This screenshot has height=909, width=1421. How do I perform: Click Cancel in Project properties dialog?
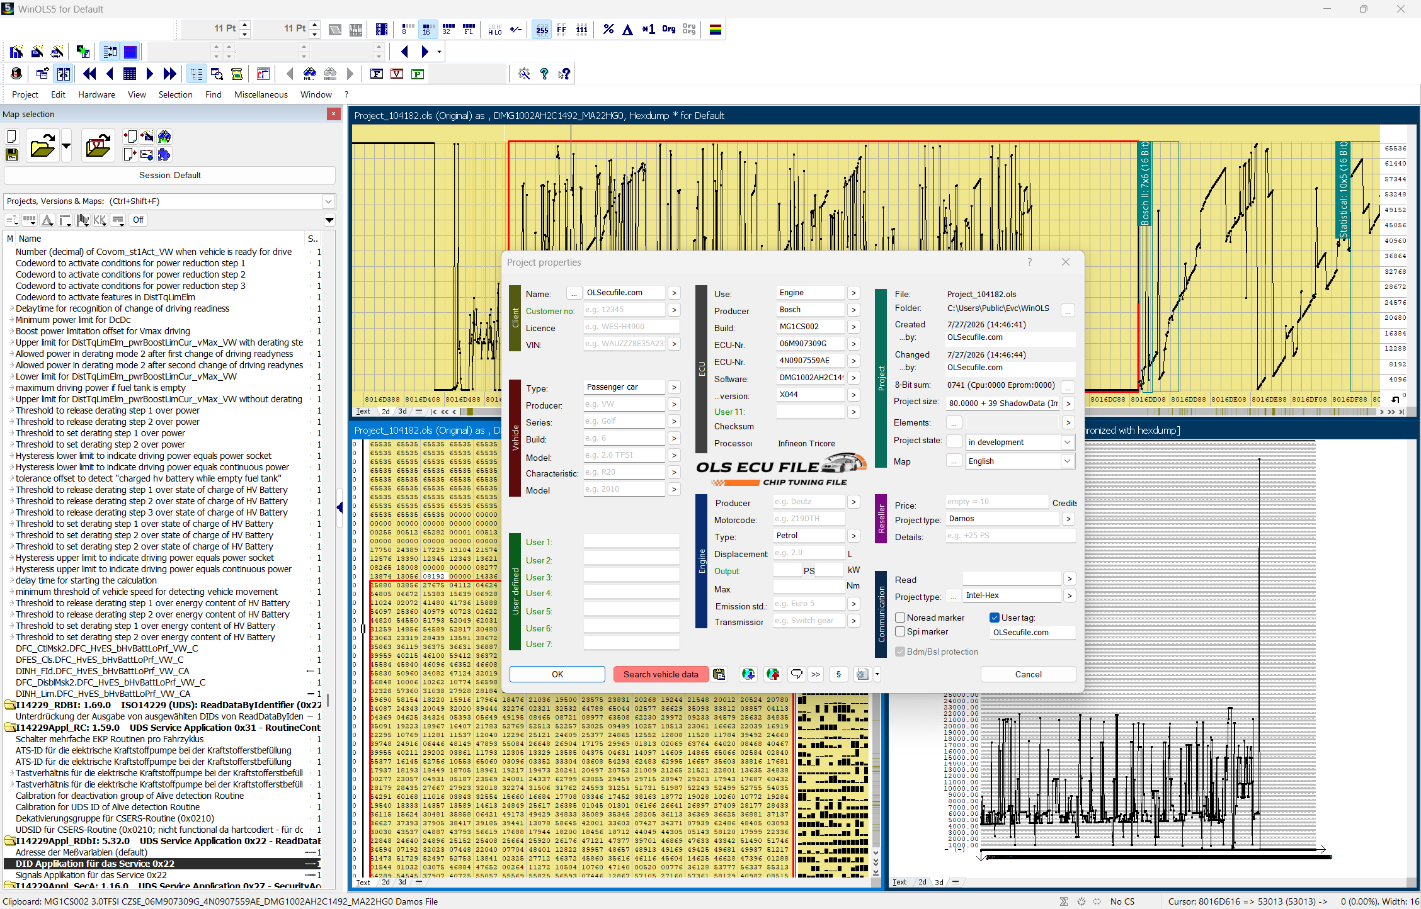[1029, 674]
